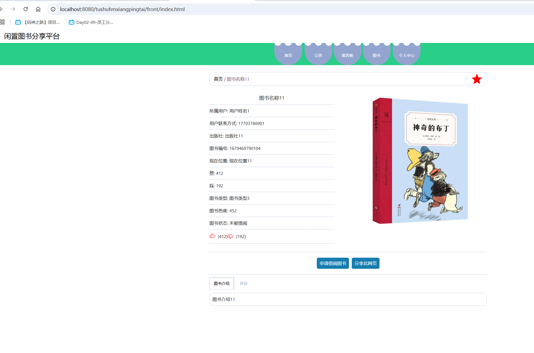Click the 图书介绍11 description text

[224, 299]
